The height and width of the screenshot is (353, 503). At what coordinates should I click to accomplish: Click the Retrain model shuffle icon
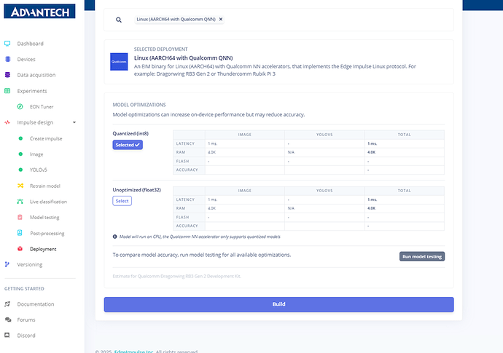pos(20,186)
